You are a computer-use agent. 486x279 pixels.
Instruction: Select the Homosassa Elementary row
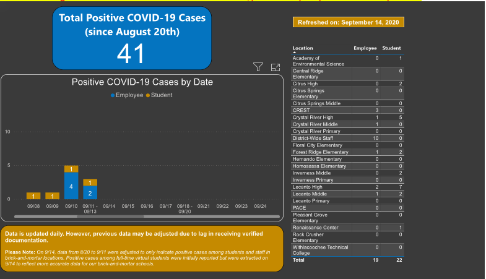348,166
